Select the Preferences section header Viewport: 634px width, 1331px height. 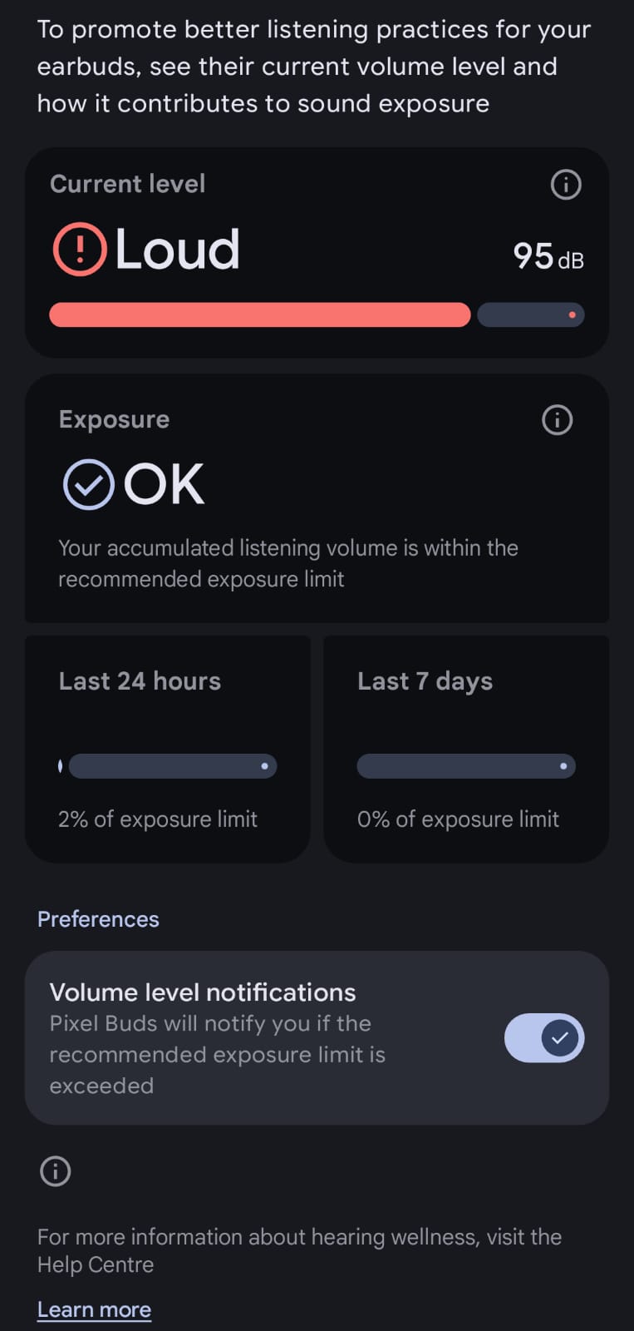tap(98, 919)
